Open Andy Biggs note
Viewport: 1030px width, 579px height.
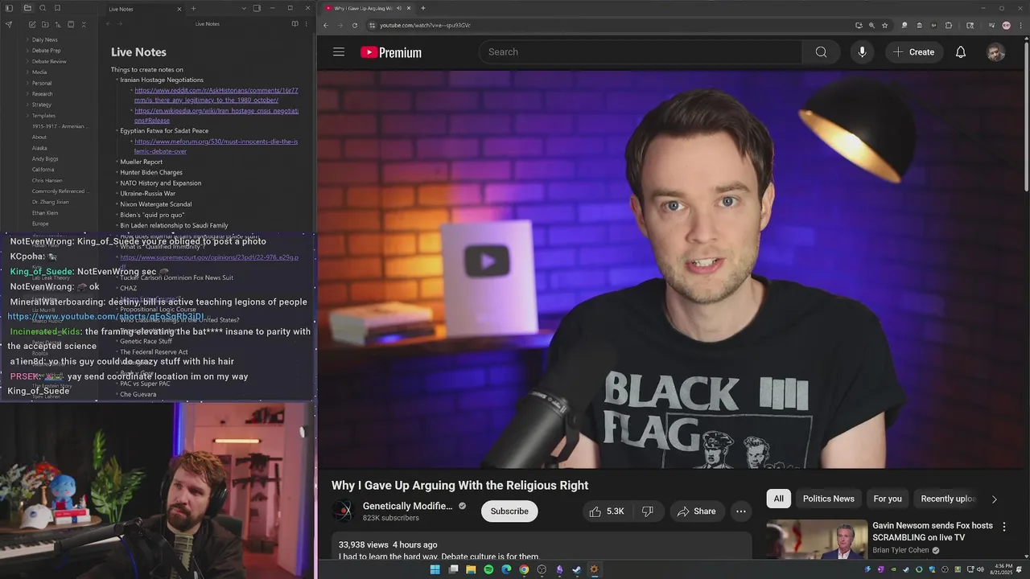pos(45,159)
